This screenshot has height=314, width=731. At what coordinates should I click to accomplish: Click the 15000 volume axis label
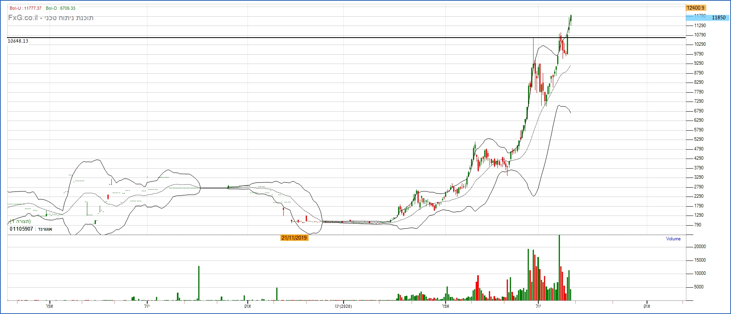(700, 260)
